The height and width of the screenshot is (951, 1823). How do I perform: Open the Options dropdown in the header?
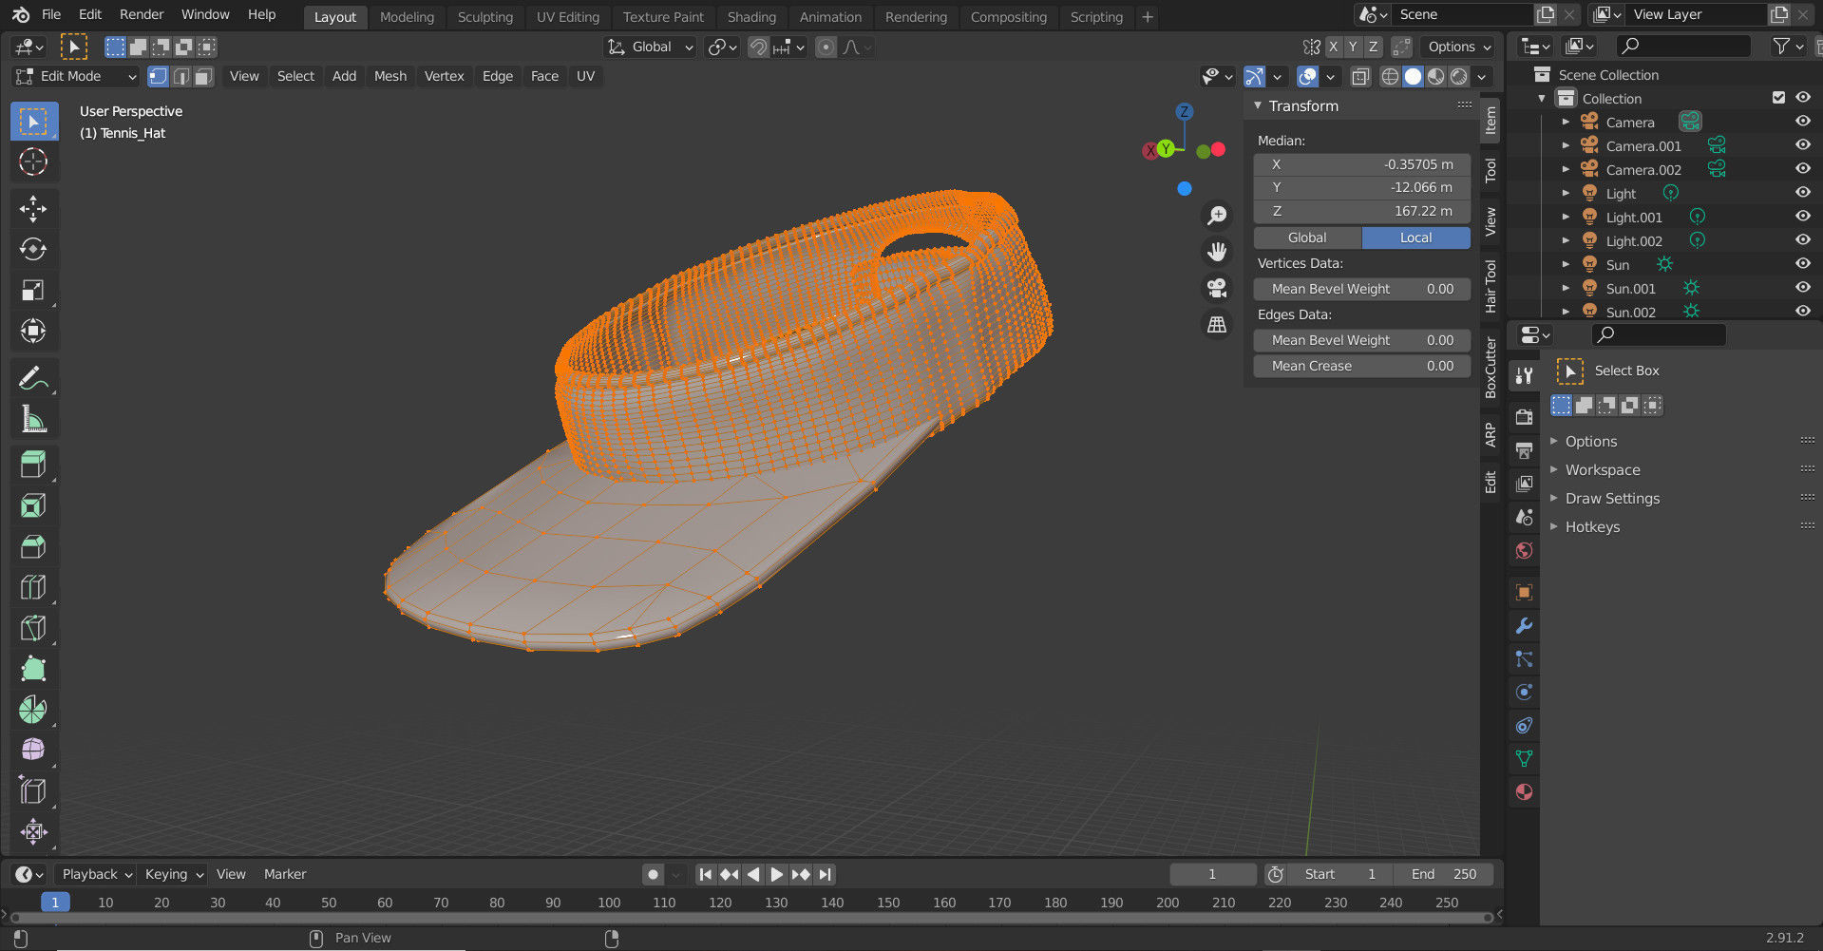(x=1458, y=47)
